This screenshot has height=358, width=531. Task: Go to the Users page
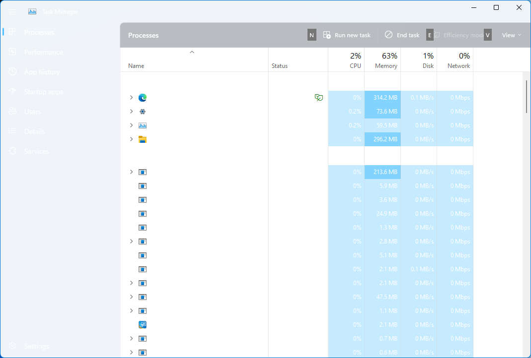(x=61, y=112)
